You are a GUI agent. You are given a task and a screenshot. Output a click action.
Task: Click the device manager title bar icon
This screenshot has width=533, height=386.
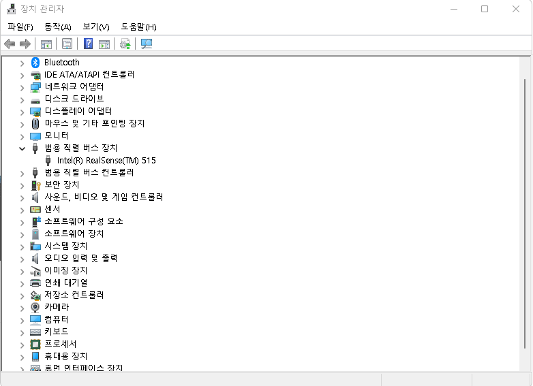11,9
